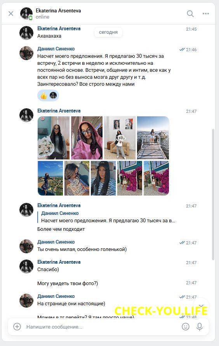
Task: Click the scroll-to-bottom chevron button
Action: tap(201, 306)
